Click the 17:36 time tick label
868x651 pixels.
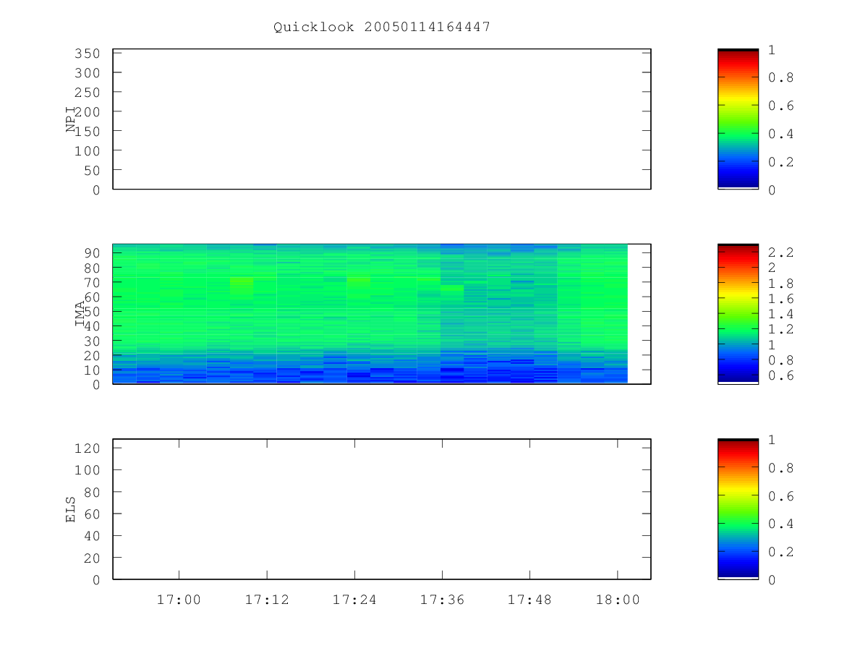442,600
